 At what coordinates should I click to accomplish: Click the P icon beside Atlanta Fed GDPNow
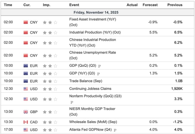[x=115, y=130]
